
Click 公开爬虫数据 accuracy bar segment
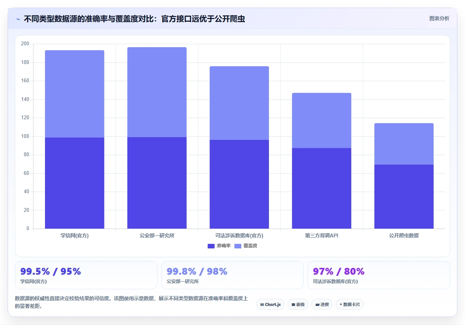(x=404, y=197)
